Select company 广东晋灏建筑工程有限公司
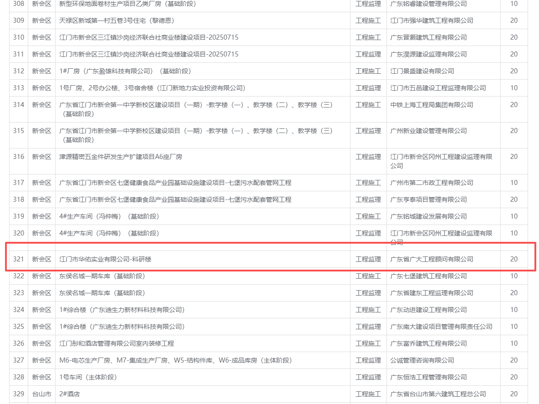The width and height of the screenshot is (539, 404). tap(428, 37)
